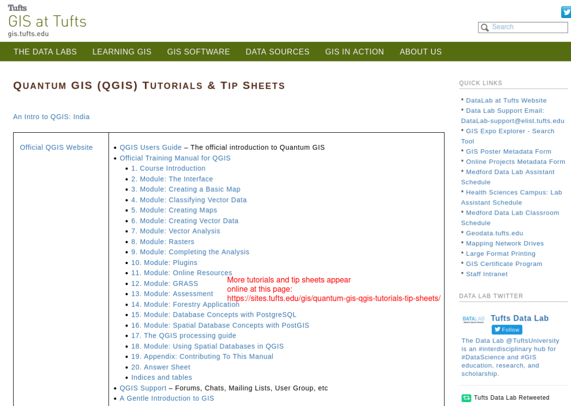Image resolution: width=571 pixels, height=406 pixels.
Task: Open 'DataLab at Tufts Website' quick link
Action: 506,100
